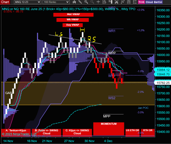Click the US ETH OR box
The width and height of the screenshot is (171, 144).
click(x=132, y=133)
